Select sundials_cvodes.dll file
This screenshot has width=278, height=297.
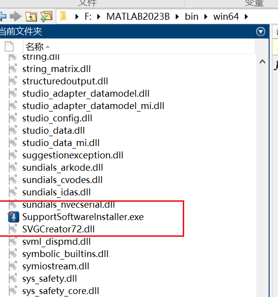(62, 180)
